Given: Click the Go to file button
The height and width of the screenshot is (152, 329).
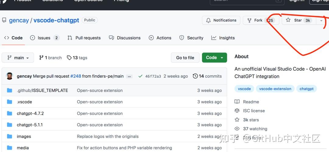Looking at the screenshot, I should 185,58.
